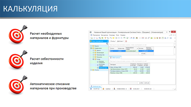Sort by the Статус column header
This screenshot has height=107, width=191.
click(114, 48)
